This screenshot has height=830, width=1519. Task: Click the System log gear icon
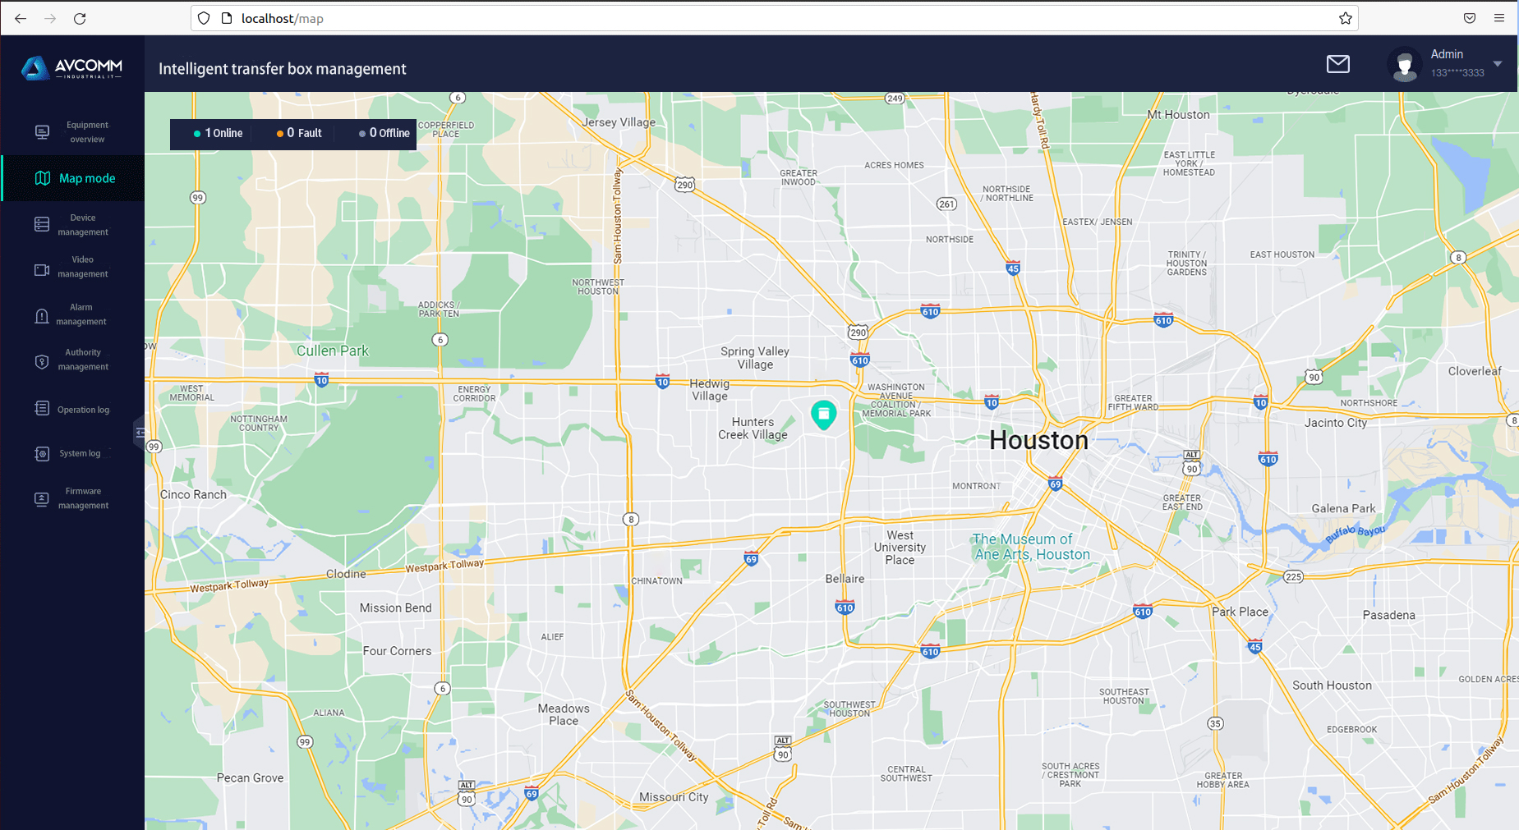(42, 453)
